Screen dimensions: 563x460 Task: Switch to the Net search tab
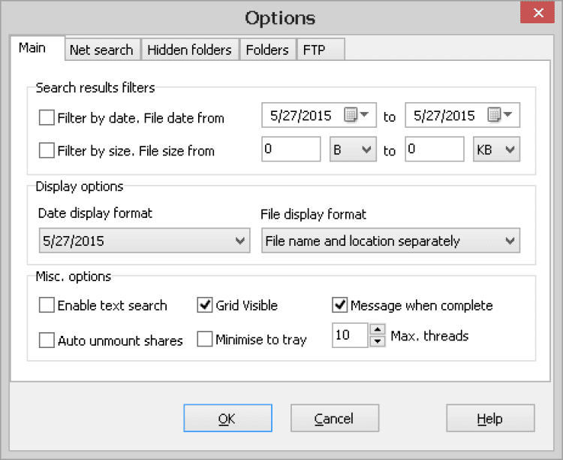[x=101, y=50]
